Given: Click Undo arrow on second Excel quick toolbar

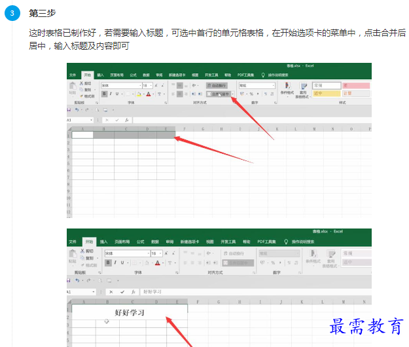Looking at the screenshot, I should tap(77, 280).
